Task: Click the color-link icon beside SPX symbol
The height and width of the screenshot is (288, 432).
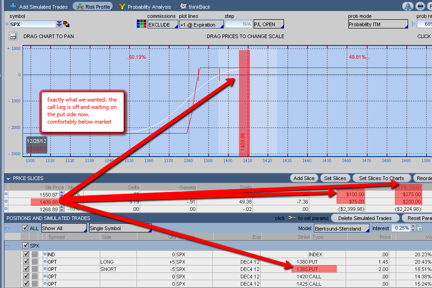Action: click(x=66, y=24)
